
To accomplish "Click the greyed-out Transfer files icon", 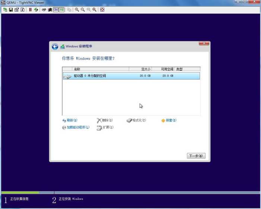I will [69, 10].
